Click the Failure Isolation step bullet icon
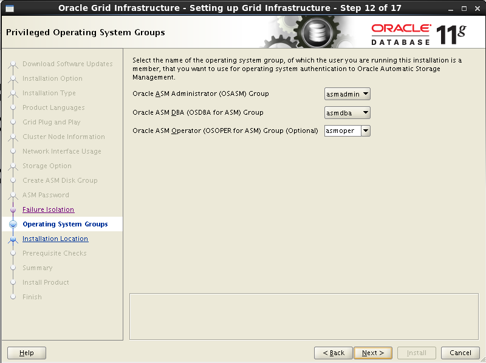Screen dimensions: 486x363 coord(13,209)
